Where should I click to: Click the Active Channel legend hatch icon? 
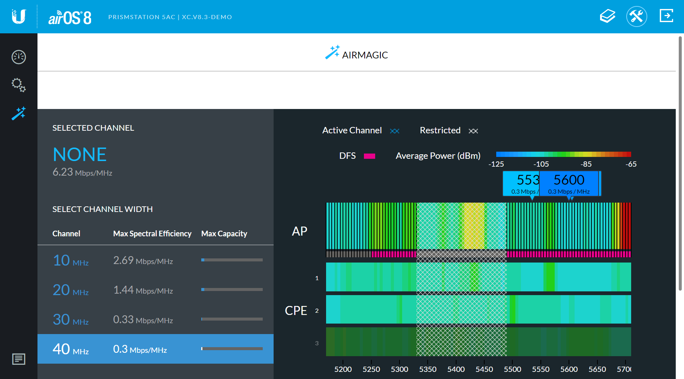395,131
